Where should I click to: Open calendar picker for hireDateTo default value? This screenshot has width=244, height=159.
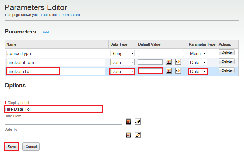coord(169,71)
